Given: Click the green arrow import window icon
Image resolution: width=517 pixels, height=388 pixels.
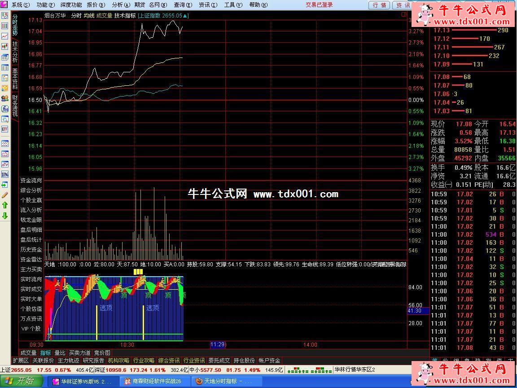Looking at the screenshot, I should [x=4, y=185].
